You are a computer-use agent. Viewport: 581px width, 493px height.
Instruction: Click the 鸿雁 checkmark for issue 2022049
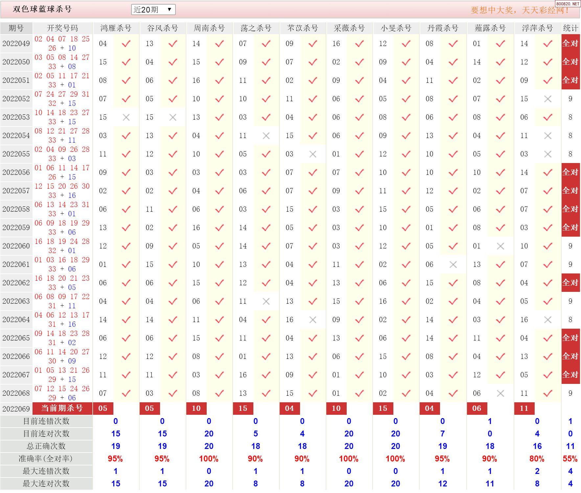click(126, 43)
